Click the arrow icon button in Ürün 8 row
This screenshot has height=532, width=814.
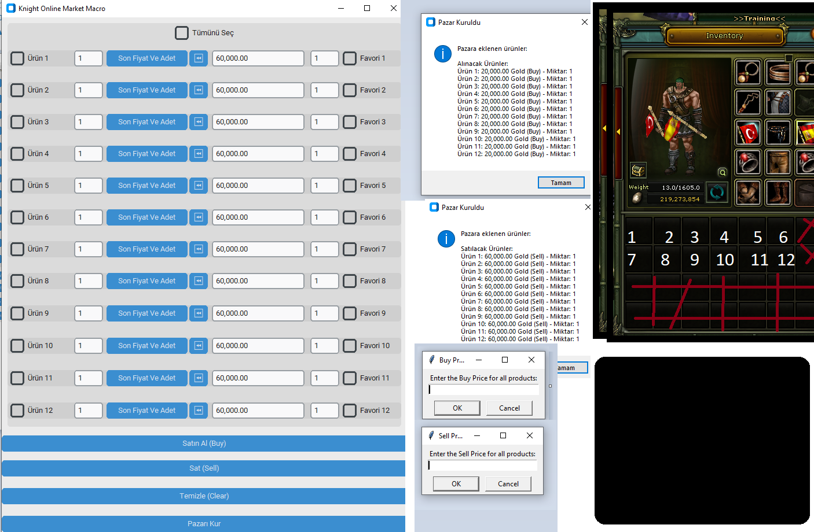pos(199,281)
